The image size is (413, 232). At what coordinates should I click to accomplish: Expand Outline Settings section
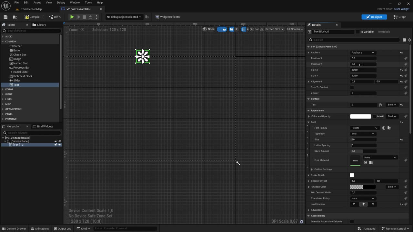coord(312,169)
